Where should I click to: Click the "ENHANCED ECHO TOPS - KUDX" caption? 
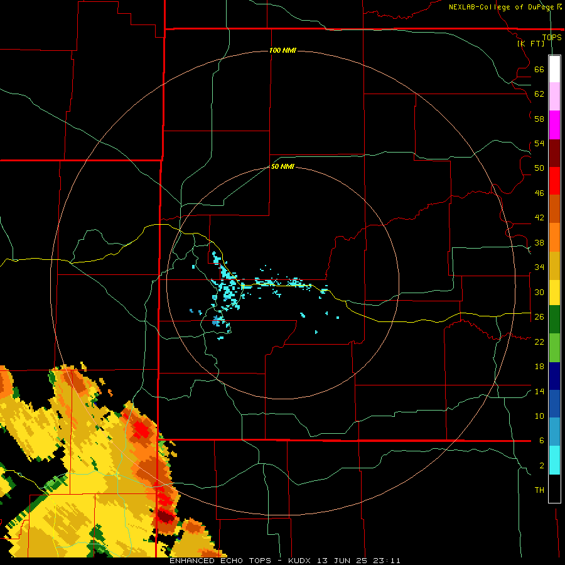[x=242, y=561]
